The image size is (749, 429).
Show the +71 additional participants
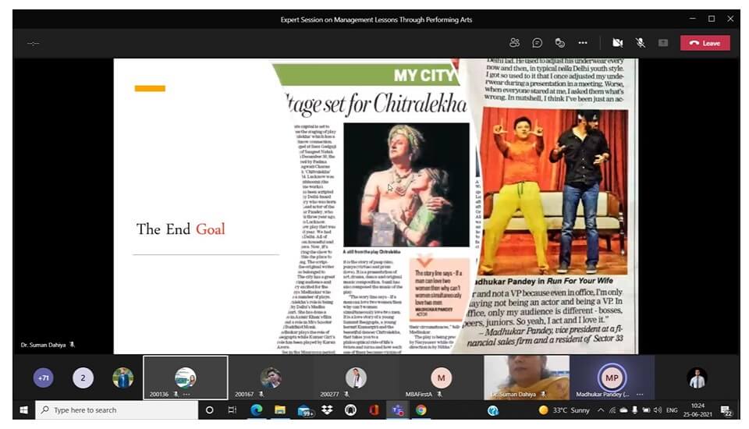click(x=43, y=378)
